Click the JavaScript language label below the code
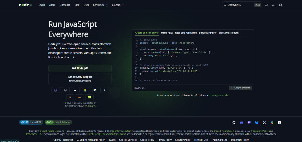The width and height of the screenshot is (302, 142). click(139, 88)
